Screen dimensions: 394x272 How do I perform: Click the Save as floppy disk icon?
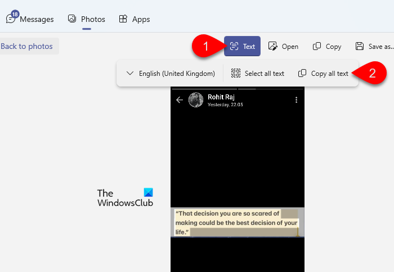(360, 46)
